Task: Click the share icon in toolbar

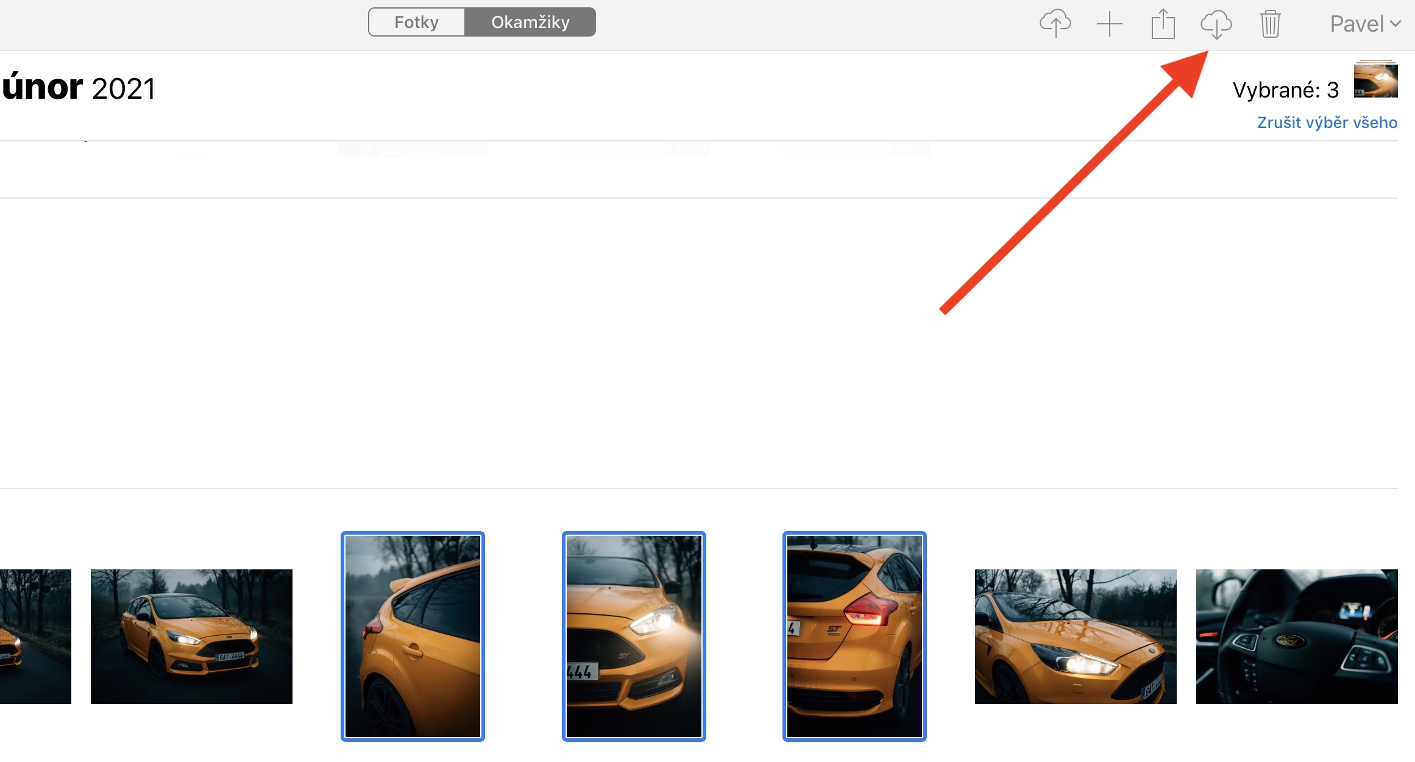Action: click(x=1163, y=24)
